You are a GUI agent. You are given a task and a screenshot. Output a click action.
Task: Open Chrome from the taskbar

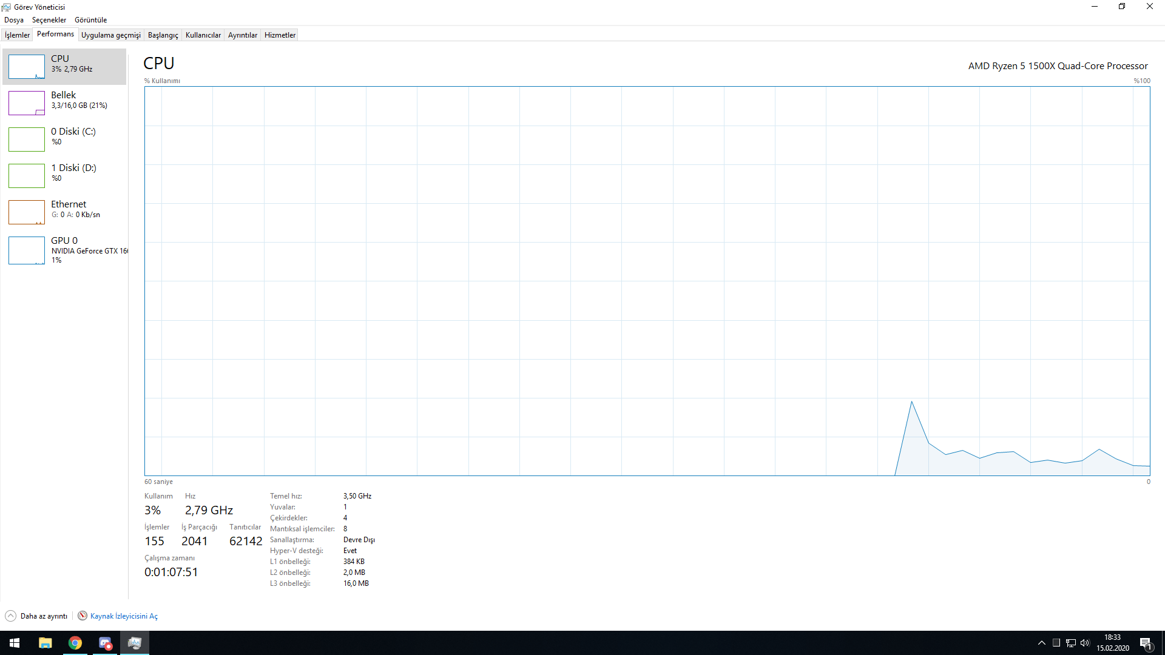pyautogui.click(x=75, y=643)
